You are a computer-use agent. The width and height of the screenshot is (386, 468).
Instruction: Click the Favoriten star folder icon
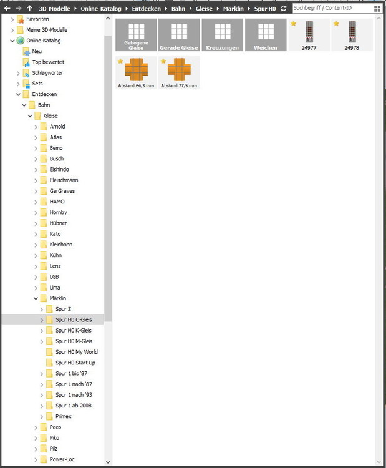pos(21,19)
